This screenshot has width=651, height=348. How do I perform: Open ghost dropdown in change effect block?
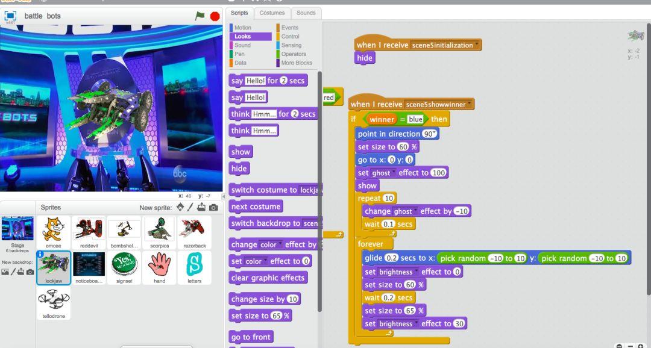click(415, 211)
